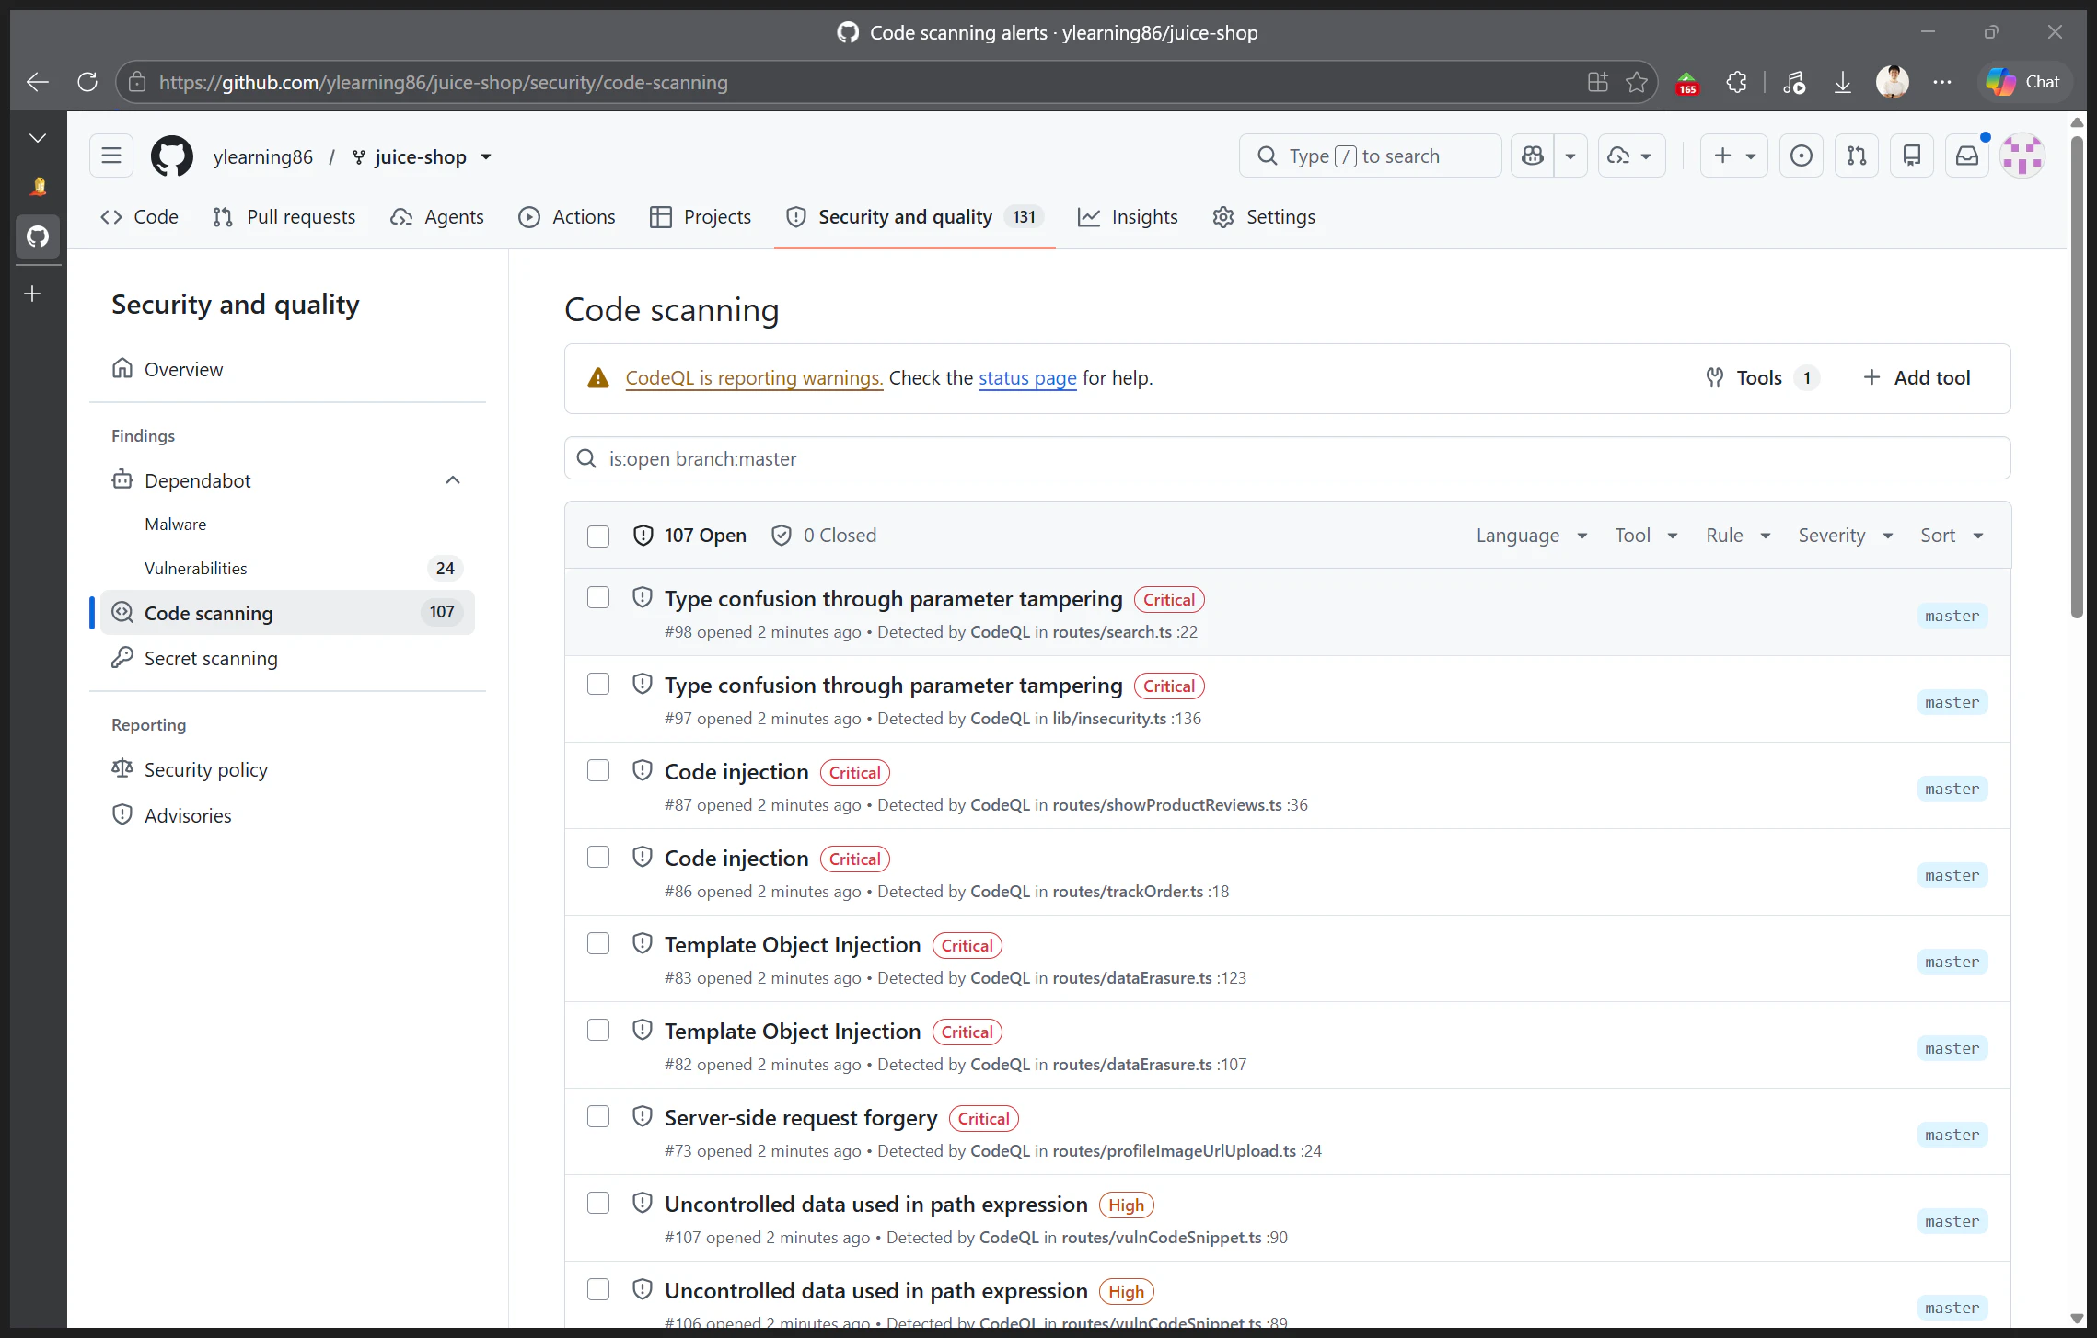Image resolution: width=2097 pixels, height=1338 pixels.
Task: Open the pull requests icon in GitHub header
Action: click(1857, 156)
